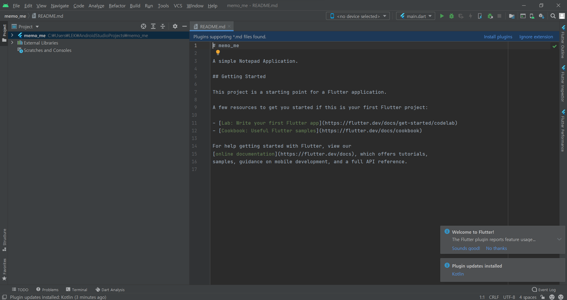Click Select Opened File target icon

[x=143, y=26]
